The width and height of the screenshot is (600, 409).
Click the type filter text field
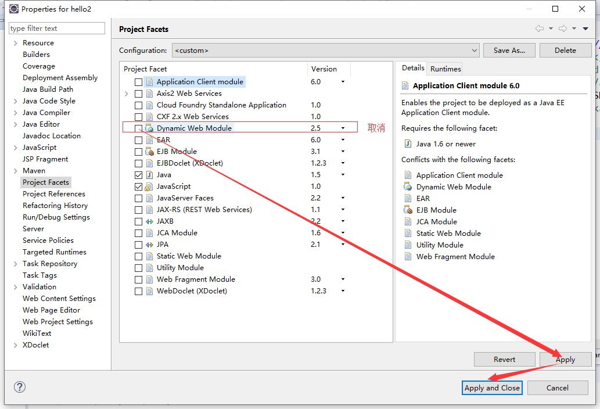point(57,28)
